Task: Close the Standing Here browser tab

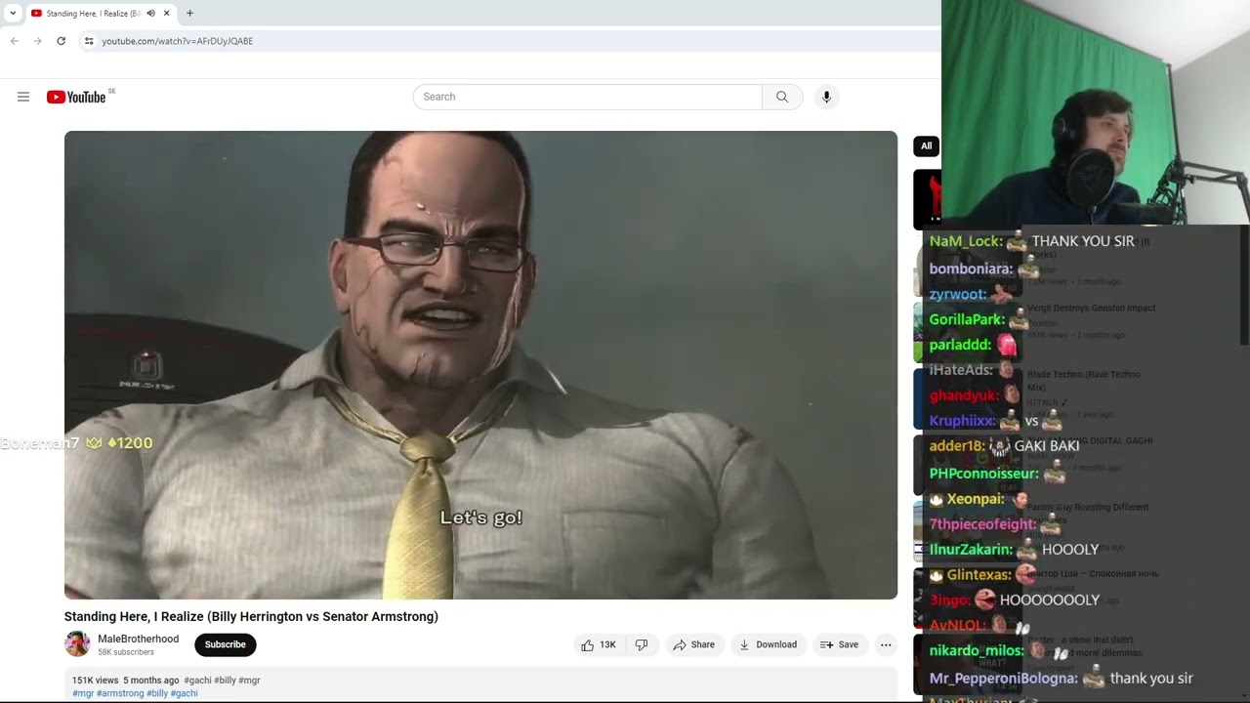Action: point(166,14)
